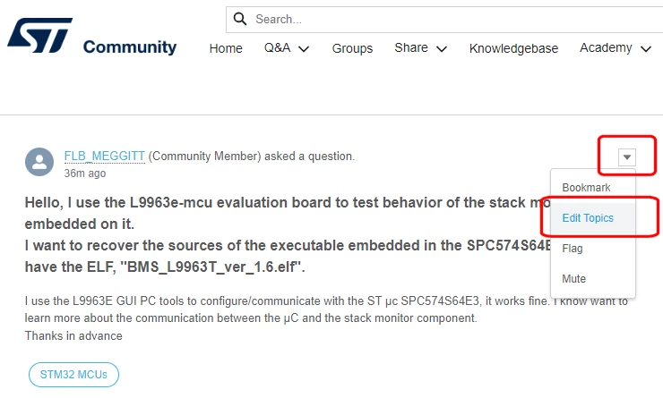Image resolution: width=663 pixels, height=398 pixels.
Task: Expand the Share menu chevron
Action: [442, 49]
